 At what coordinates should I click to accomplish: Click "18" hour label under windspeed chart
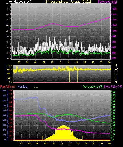tap(85, 62)
